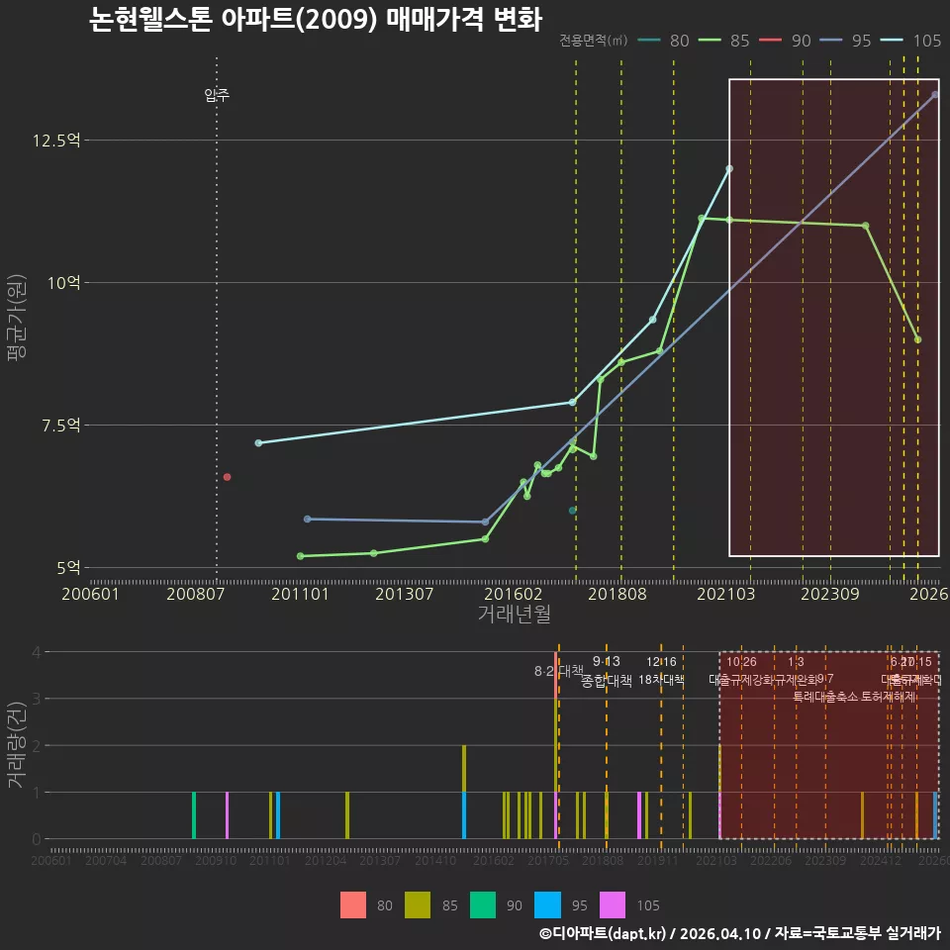
Task: Click the tallest volume bar reaching 4
Action: point(555,746)
